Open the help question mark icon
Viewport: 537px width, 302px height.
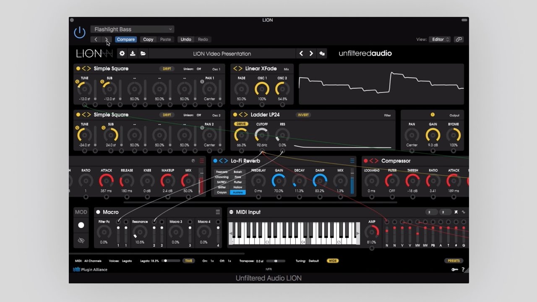tap(463, 270)
